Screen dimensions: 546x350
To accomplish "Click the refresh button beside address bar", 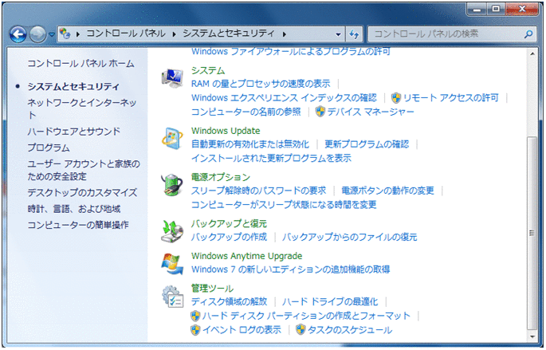I will (354, 34).
